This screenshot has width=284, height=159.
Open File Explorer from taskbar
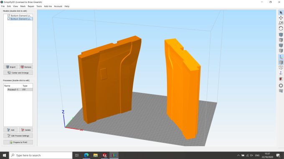pos(96,155)
